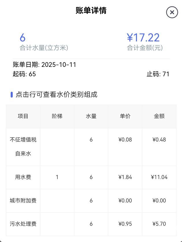The height and width of the screenshot is (242, 182).
Task: Click the ¥11.04 amount for 用水费
Action: pyautogui.click(x=159, y=177)
